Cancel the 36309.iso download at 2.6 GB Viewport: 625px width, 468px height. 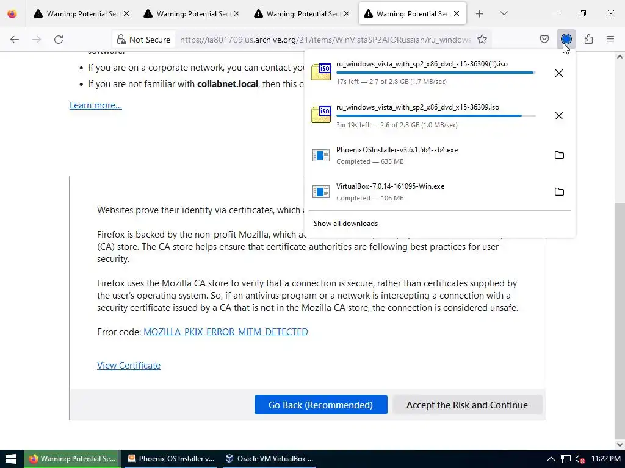(559, 116)
